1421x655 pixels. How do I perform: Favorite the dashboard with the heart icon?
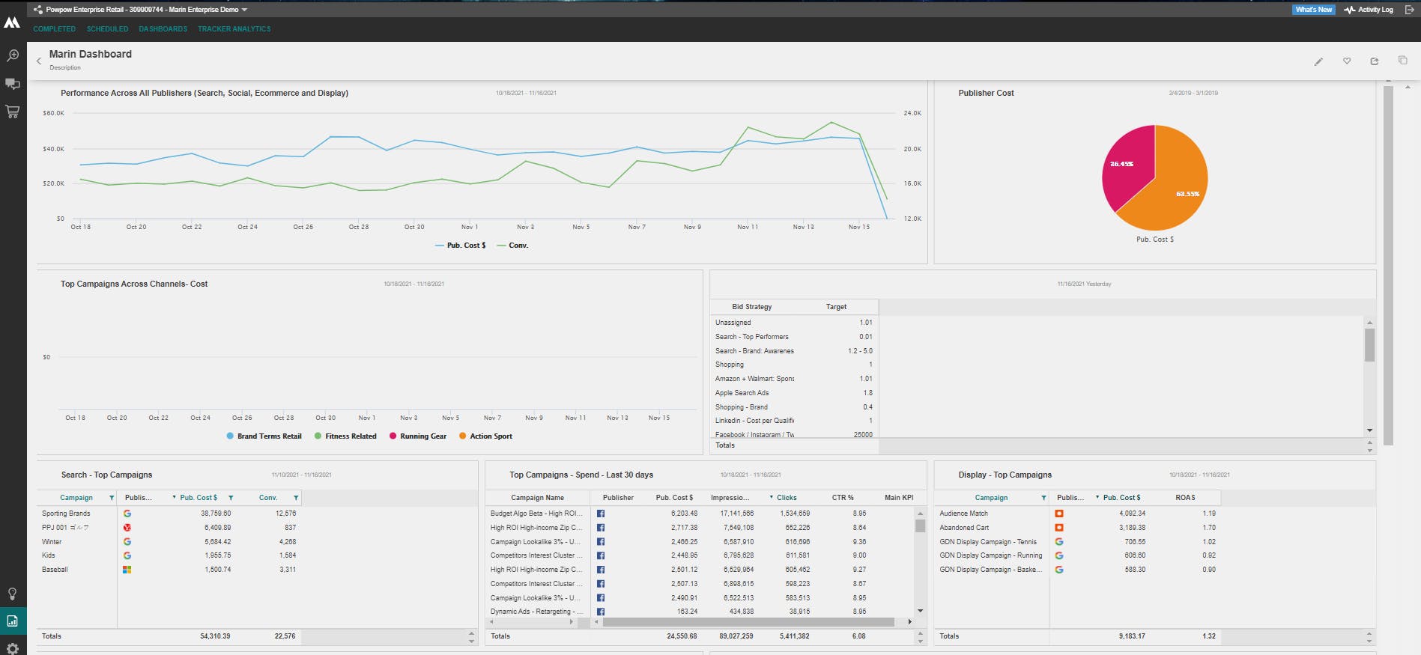point(1347,61)
